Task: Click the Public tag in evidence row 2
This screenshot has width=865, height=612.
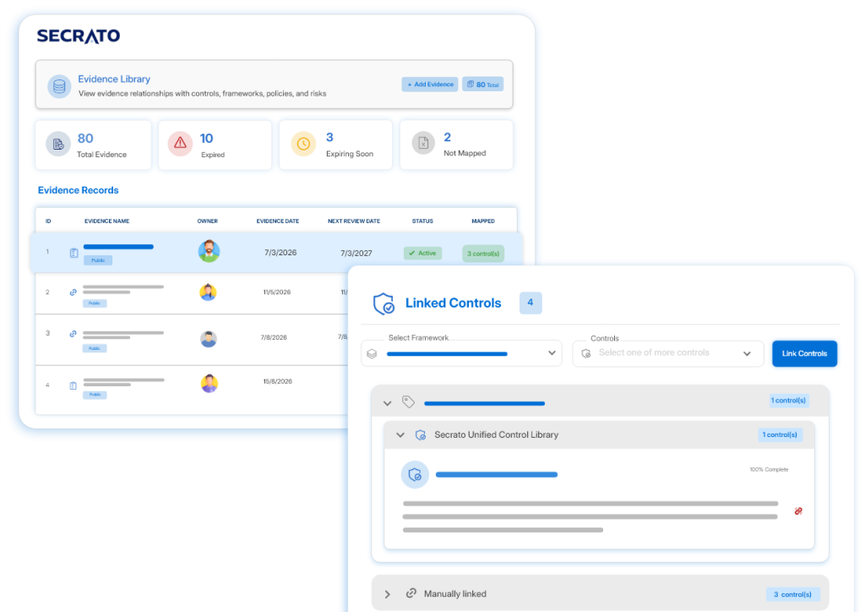Action: pyautogui.click(x=95, y=303)
